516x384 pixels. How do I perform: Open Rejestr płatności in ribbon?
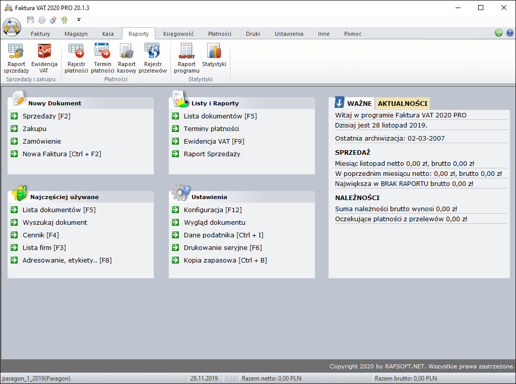point(77,58)
